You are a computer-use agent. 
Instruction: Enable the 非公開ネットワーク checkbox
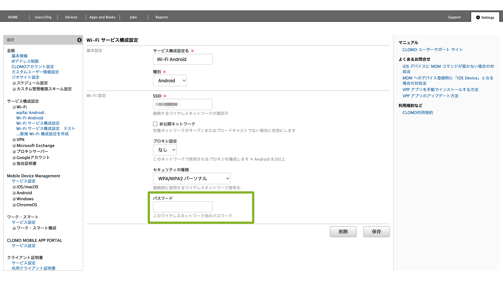155,124
